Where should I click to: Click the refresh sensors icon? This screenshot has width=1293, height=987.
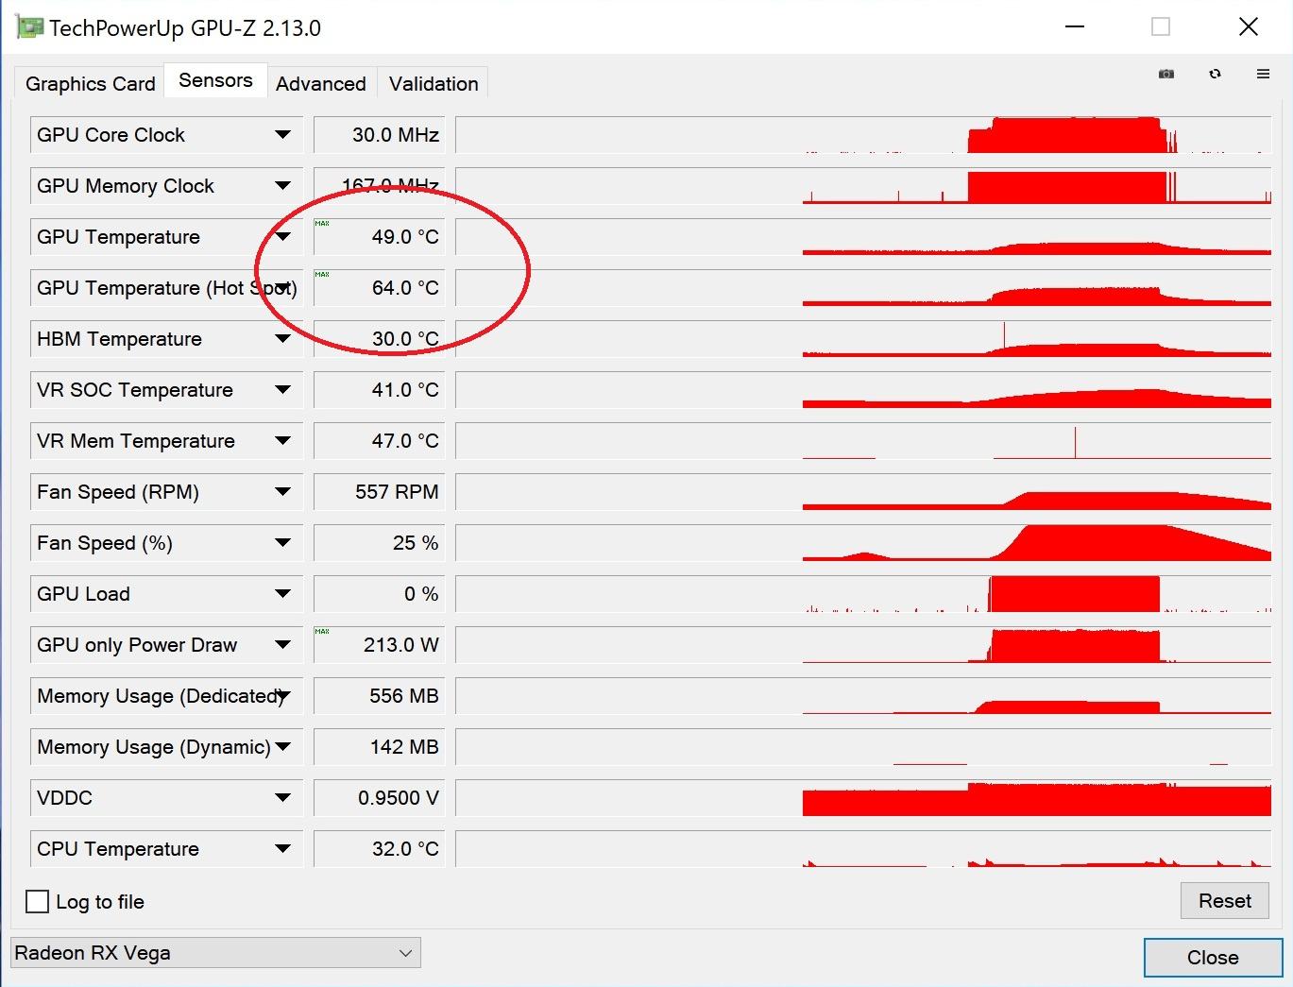pos(1215,74)
